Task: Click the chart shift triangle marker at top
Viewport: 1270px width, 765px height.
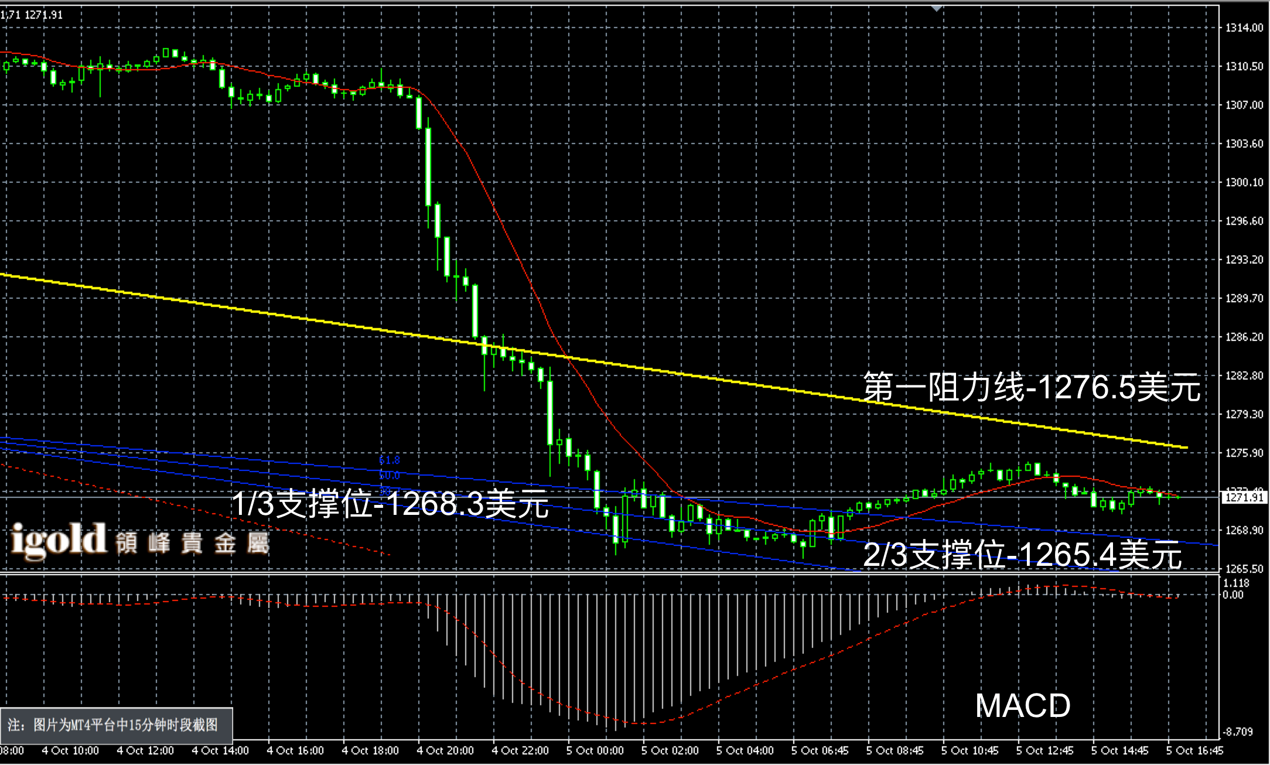Action: point(936,8)
